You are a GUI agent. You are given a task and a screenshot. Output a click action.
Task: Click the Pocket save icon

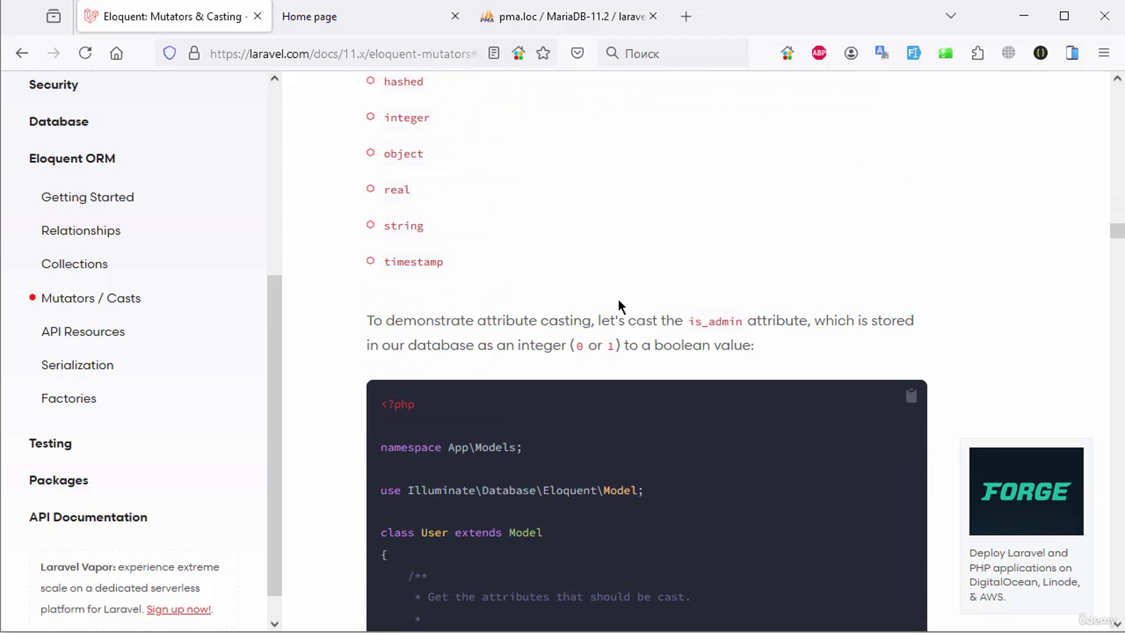pos(577,53)
